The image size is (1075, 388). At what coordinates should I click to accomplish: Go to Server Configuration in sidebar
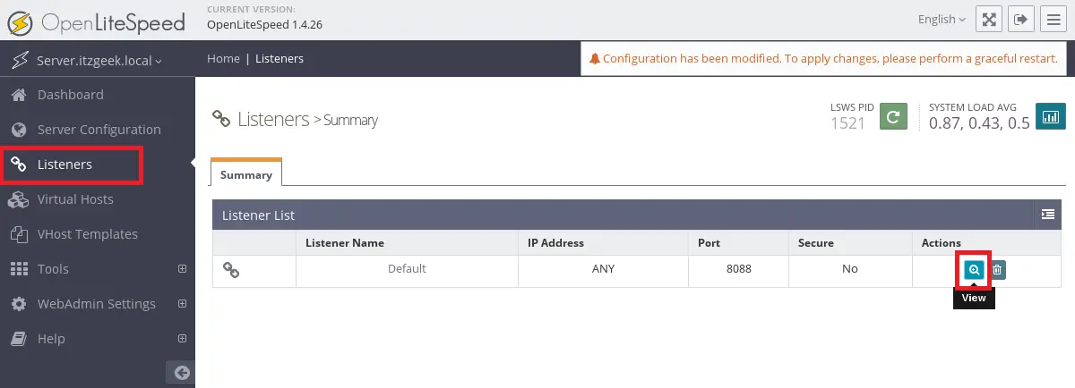[97, 130]
